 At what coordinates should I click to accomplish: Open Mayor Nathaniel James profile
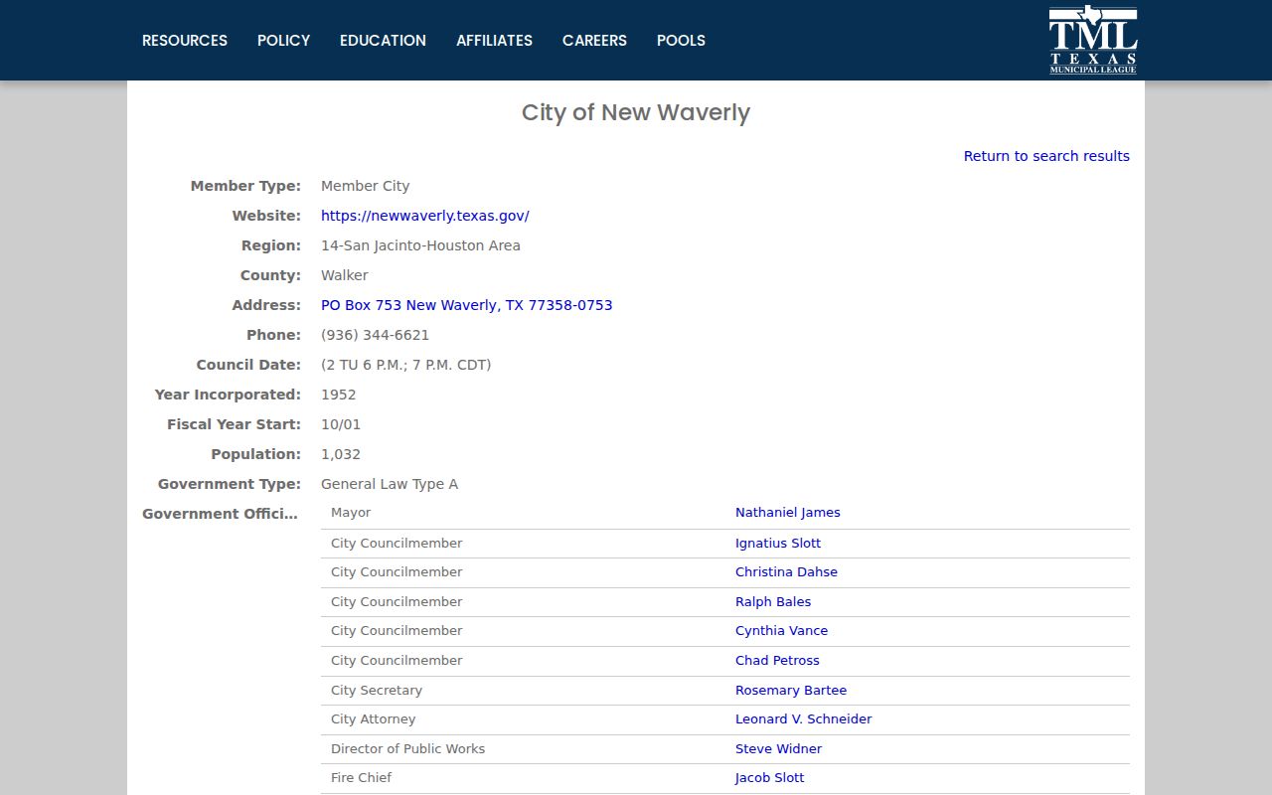[x=788, y=513]
